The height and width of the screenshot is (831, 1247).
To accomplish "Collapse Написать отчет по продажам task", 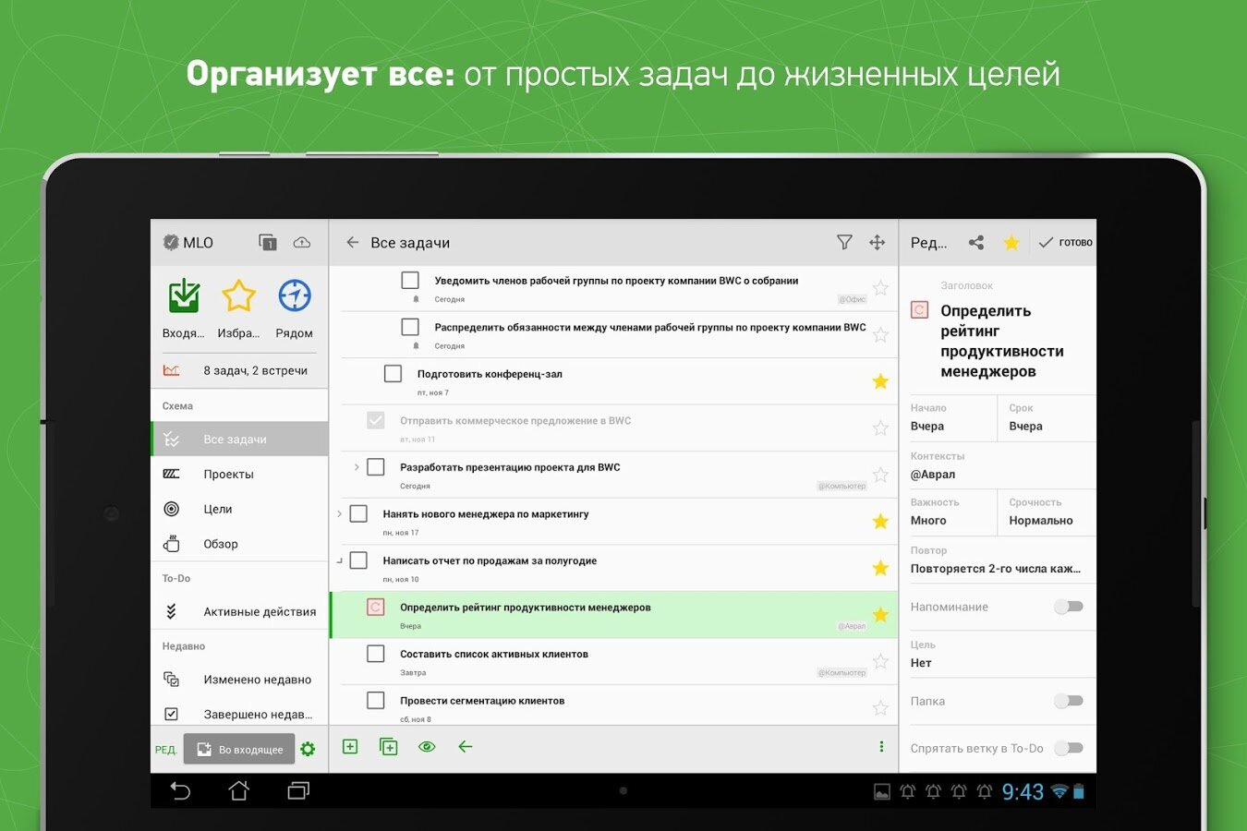I will 339,560.
